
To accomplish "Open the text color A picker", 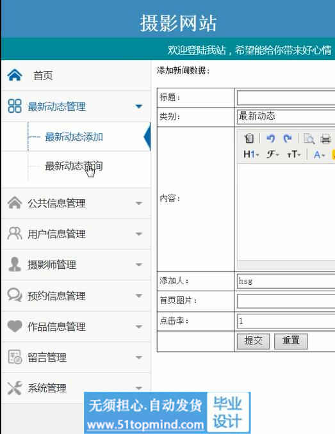I will pos(319,154).
